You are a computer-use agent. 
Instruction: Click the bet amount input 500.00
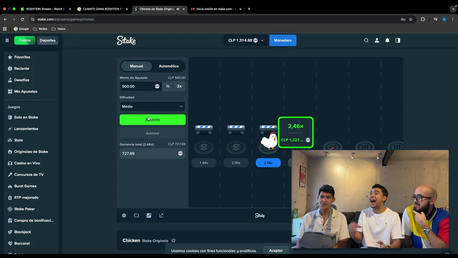pyautogui.click(x=141, y=86)
